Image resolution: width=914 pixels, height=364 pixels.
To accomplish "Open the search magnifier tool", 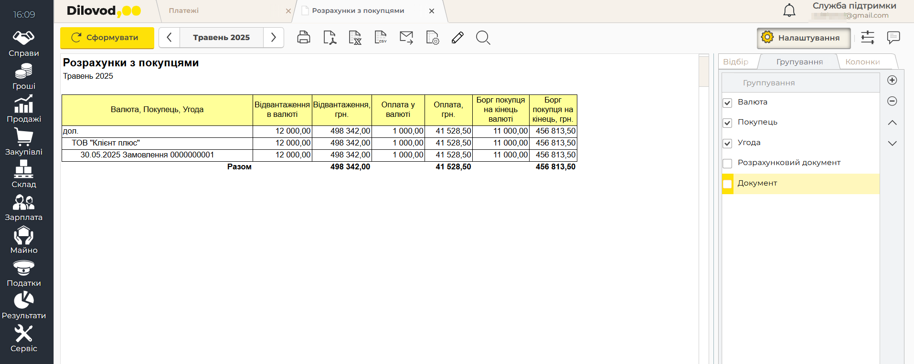I will 483,38.
